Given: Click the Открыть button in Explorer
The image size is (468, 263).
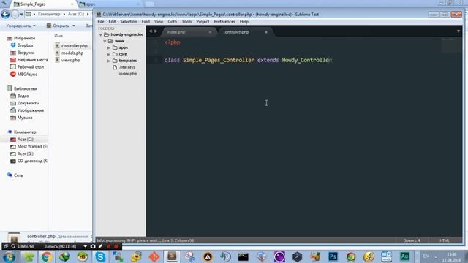Looking at the screenshot, I should click(x=58, y=26).
